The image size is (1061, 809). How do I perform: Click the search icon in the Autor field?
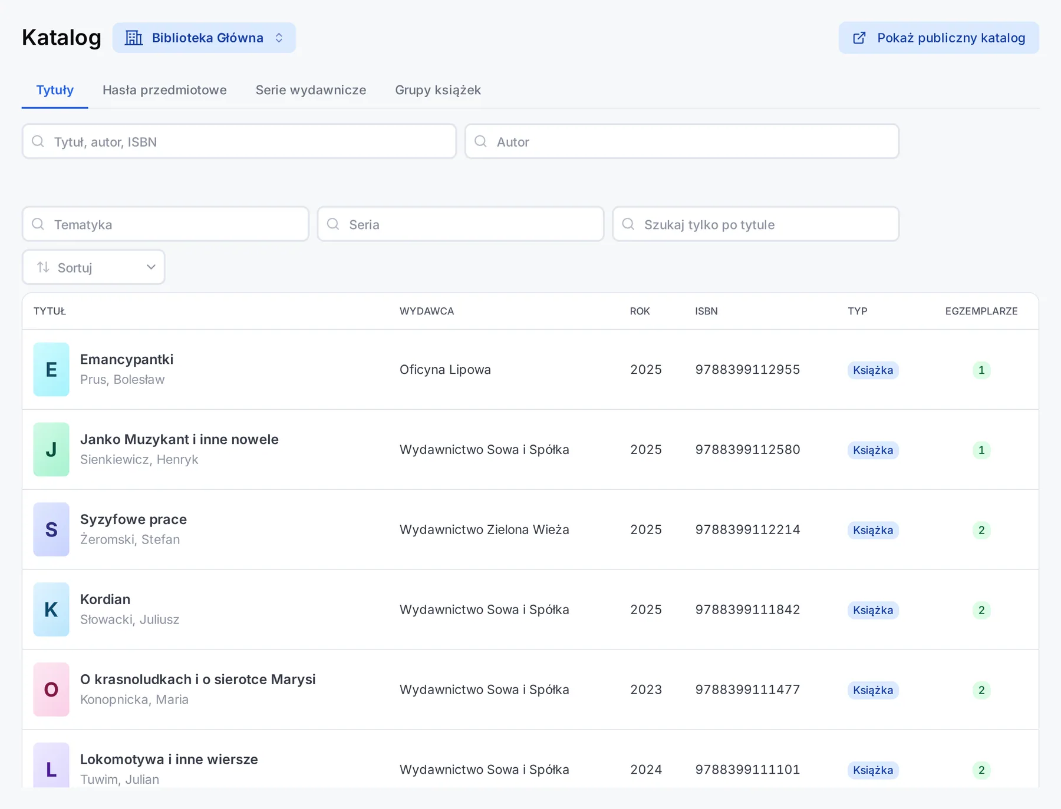481,141
